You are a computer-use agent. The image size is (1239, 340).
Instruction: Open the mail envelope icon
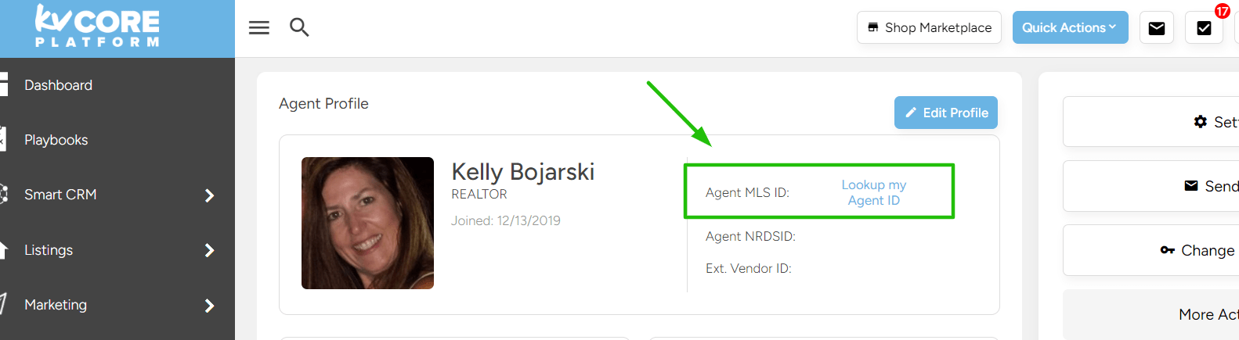coord(1156,28)
